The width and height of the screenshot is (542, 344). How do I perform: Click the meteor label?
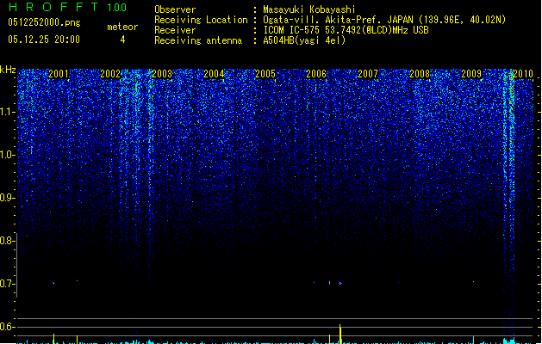(122, 27)
